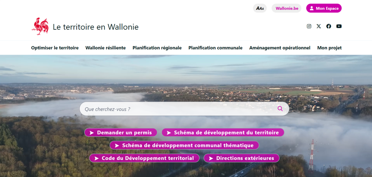Viewport: 372px width, 177px height.
Task: Open Schéma de développement du territoire
Action: click(x=223, y=132)
